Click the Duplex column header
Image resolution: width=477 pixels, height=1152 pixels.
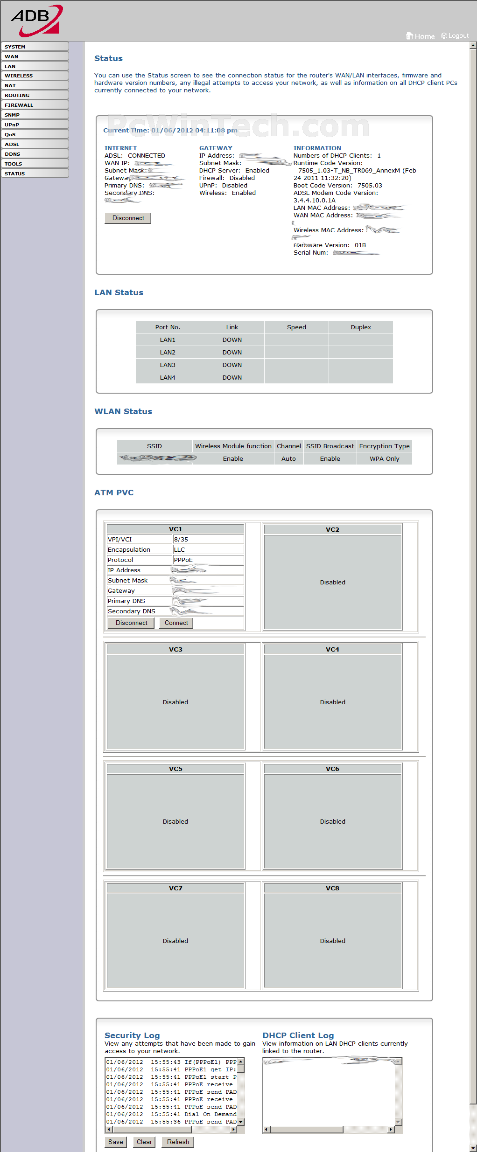tap(361, 327)
